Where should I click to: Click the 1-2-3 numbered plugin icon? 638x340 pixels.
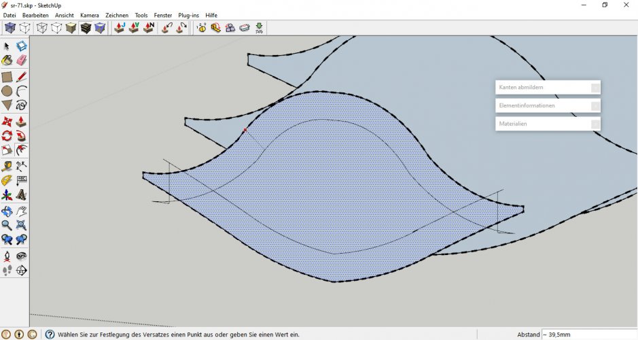(201, 28)
